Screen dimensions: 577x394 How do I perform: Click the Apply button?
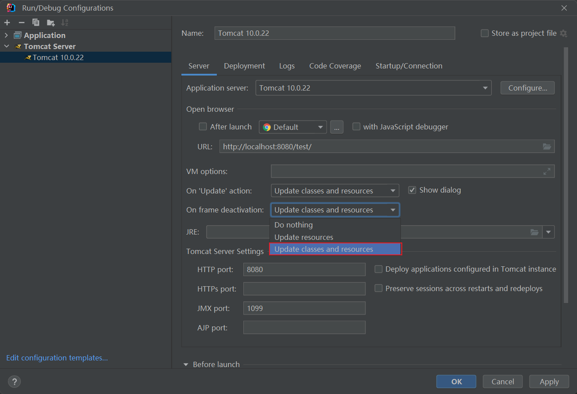tap(549, 382)
